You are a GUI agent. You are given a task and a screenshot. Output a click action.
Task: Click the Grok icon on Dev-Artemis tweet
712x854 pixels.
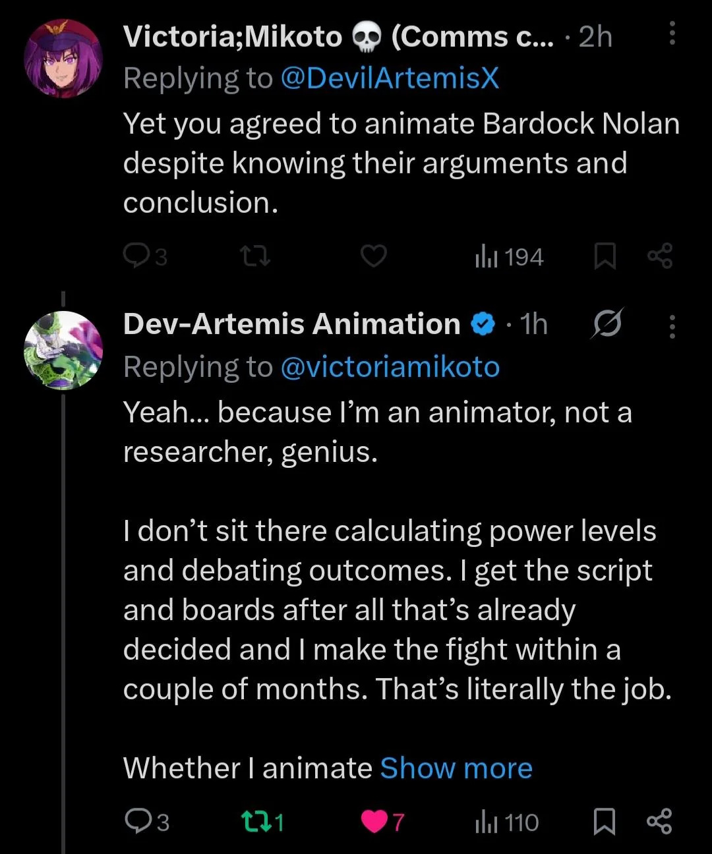pos(607,323)
